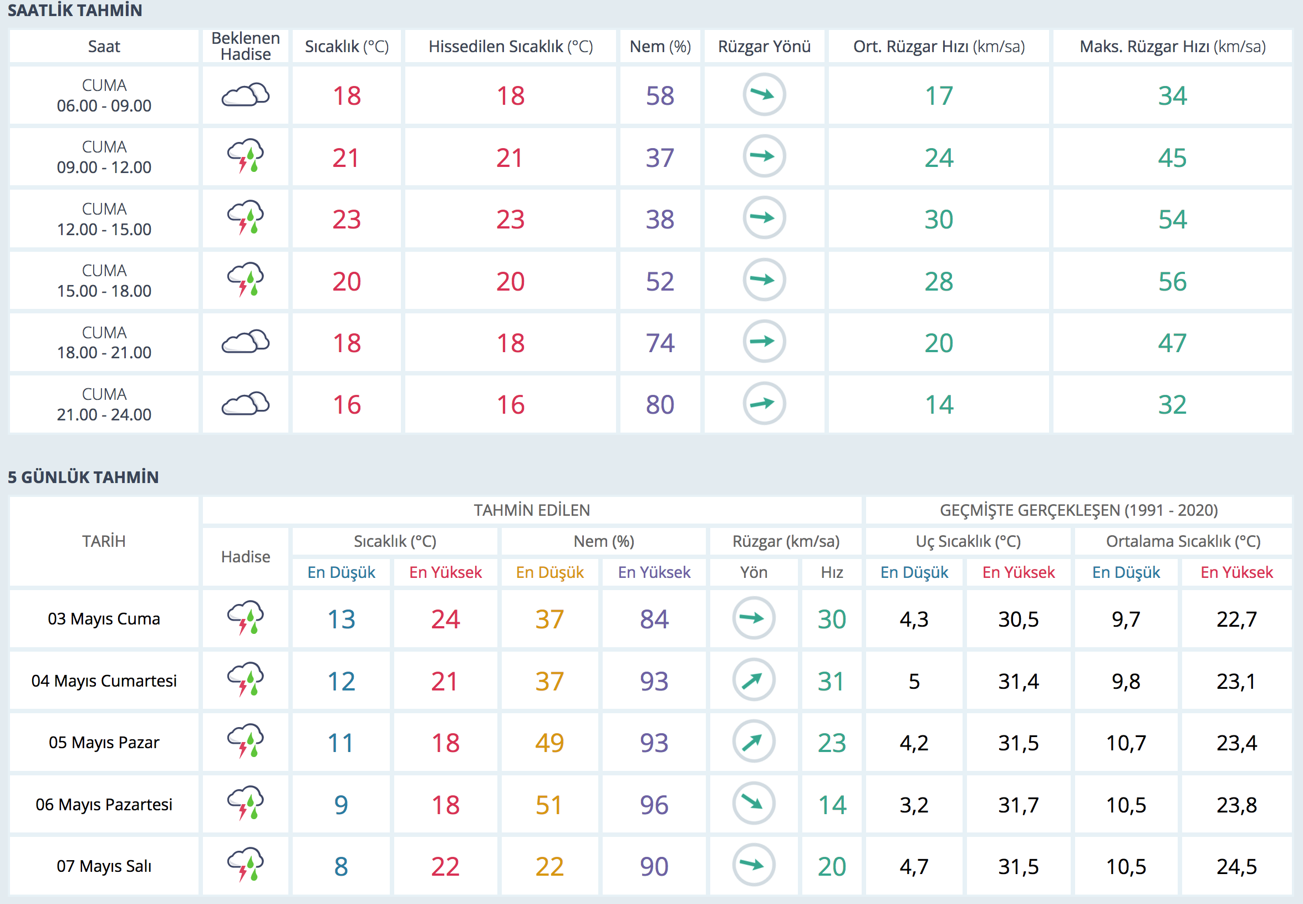Click wind direction icon for 06 Mayıs Pazartesi
The height and width of the screenshot is (904, 1303).
(754, 804)
